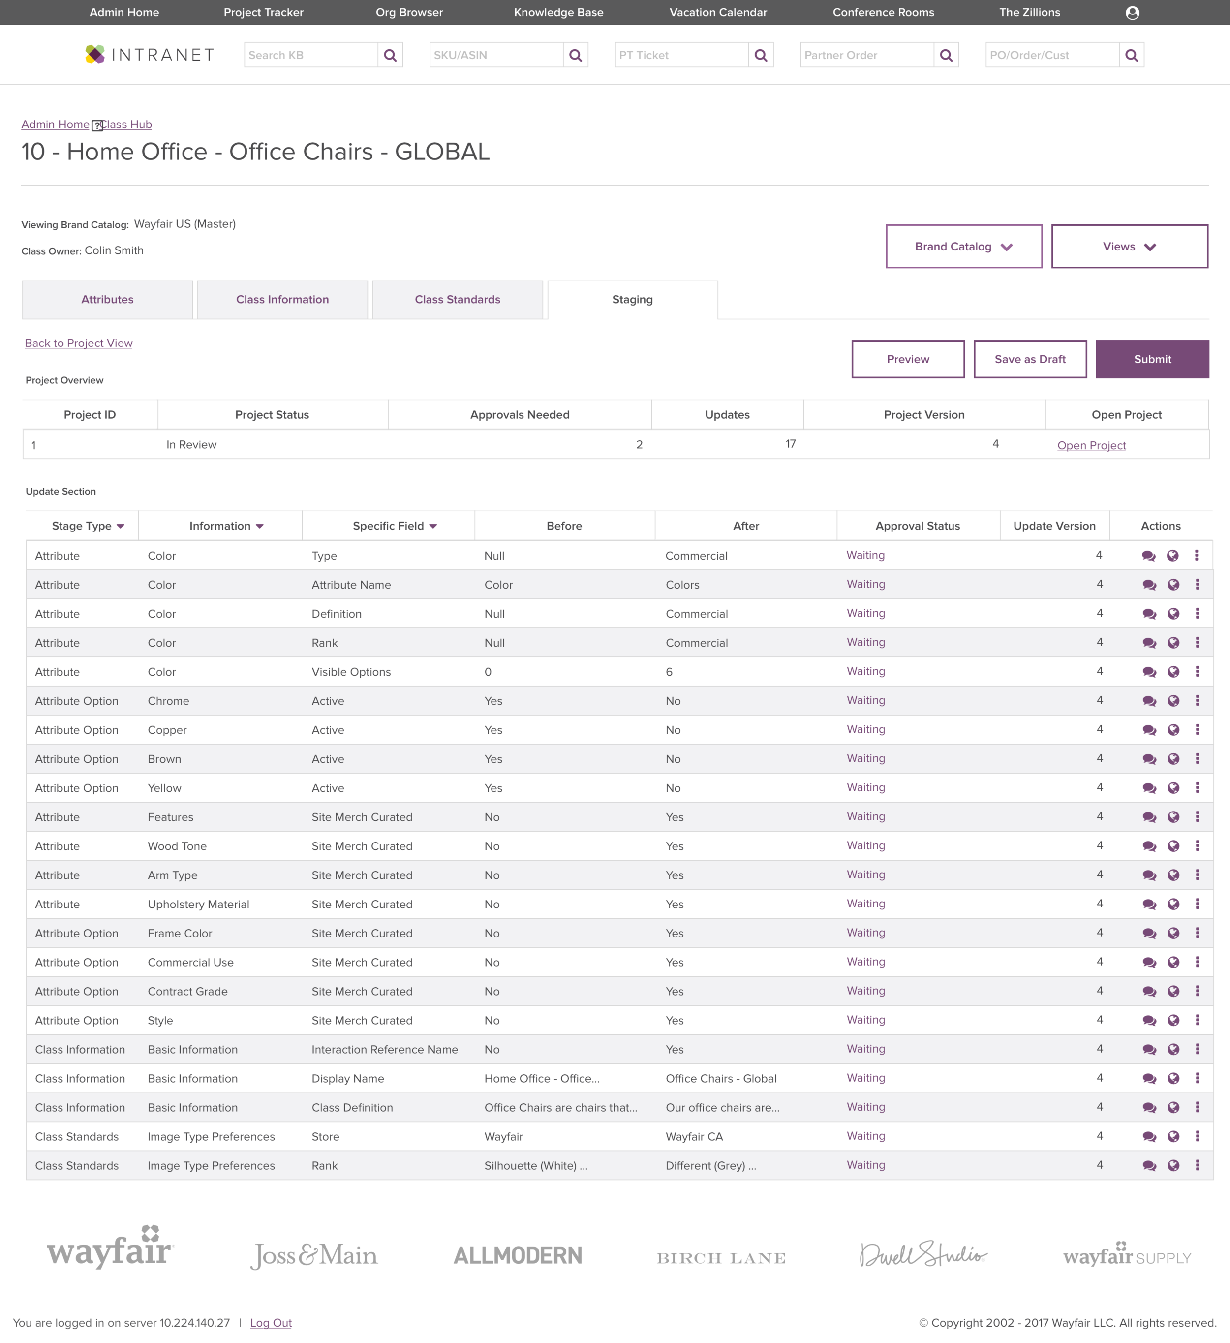The image size is (1230, 1343).
Task: Focus the PT Ticket input field
Action: tap(681, 55)
